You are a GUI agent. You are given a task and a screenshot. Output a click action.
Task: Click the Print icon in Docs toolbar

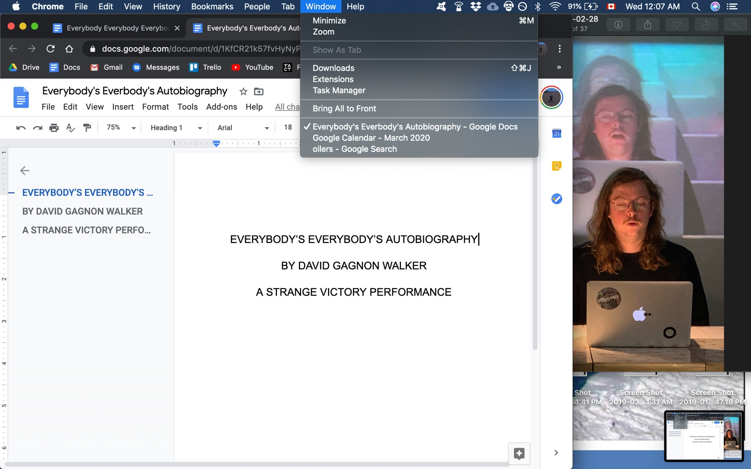click(54, 128)
